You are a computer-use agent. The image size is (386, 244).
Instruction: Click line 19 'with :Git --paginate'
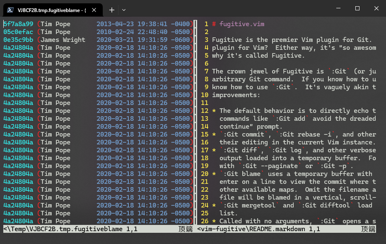286,166
